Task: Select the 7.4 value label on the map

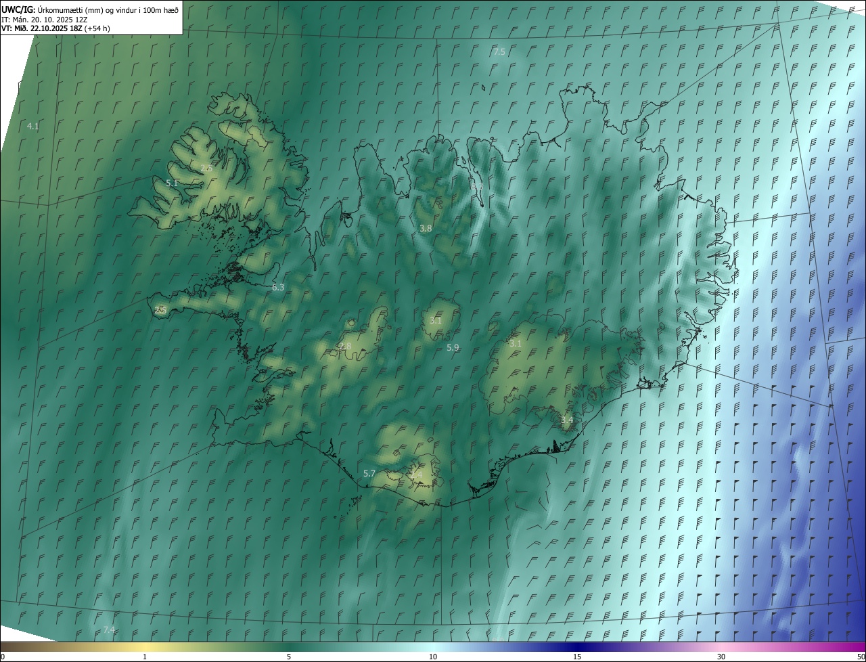Action: pyautogui.click(x=109, y=630)
